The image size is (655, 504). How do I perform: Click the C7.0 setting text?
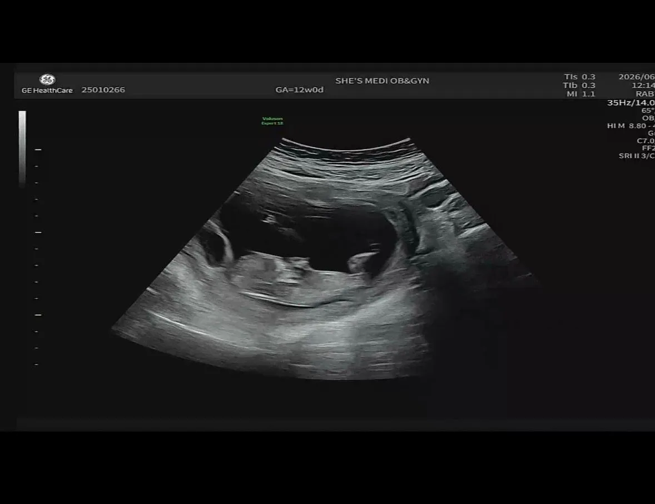pyautogui.click(x=646, y=141)
